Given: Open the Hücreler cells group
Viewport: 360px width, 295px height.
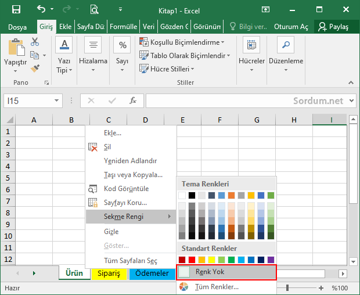Looking at the screenshot, I should [251, 55].
